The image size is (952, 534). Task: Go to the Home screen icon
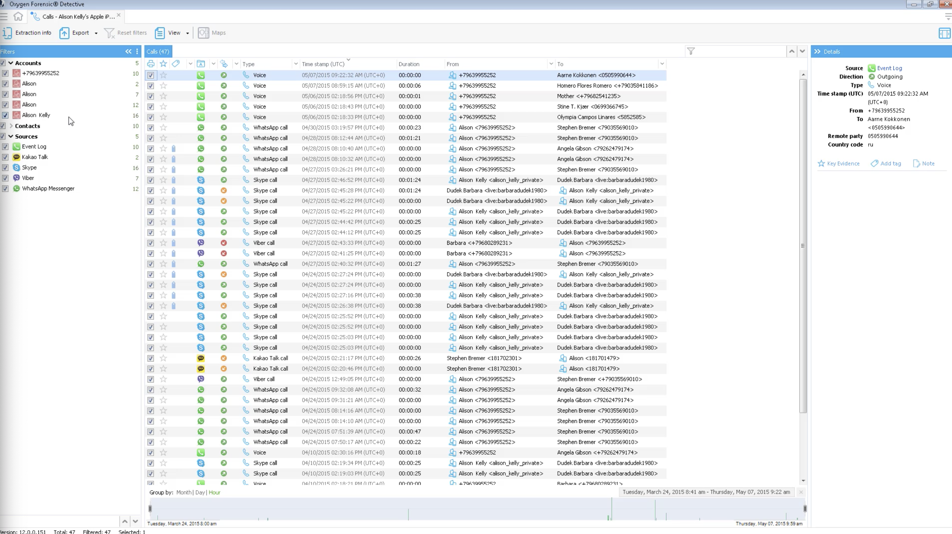tap(18, 16)
